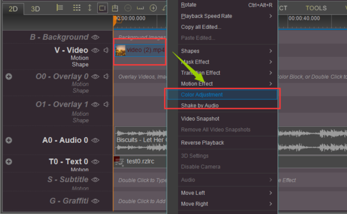Toggle visibility of V - Video track
Screen dimensions: 347x214
[95, 50]
